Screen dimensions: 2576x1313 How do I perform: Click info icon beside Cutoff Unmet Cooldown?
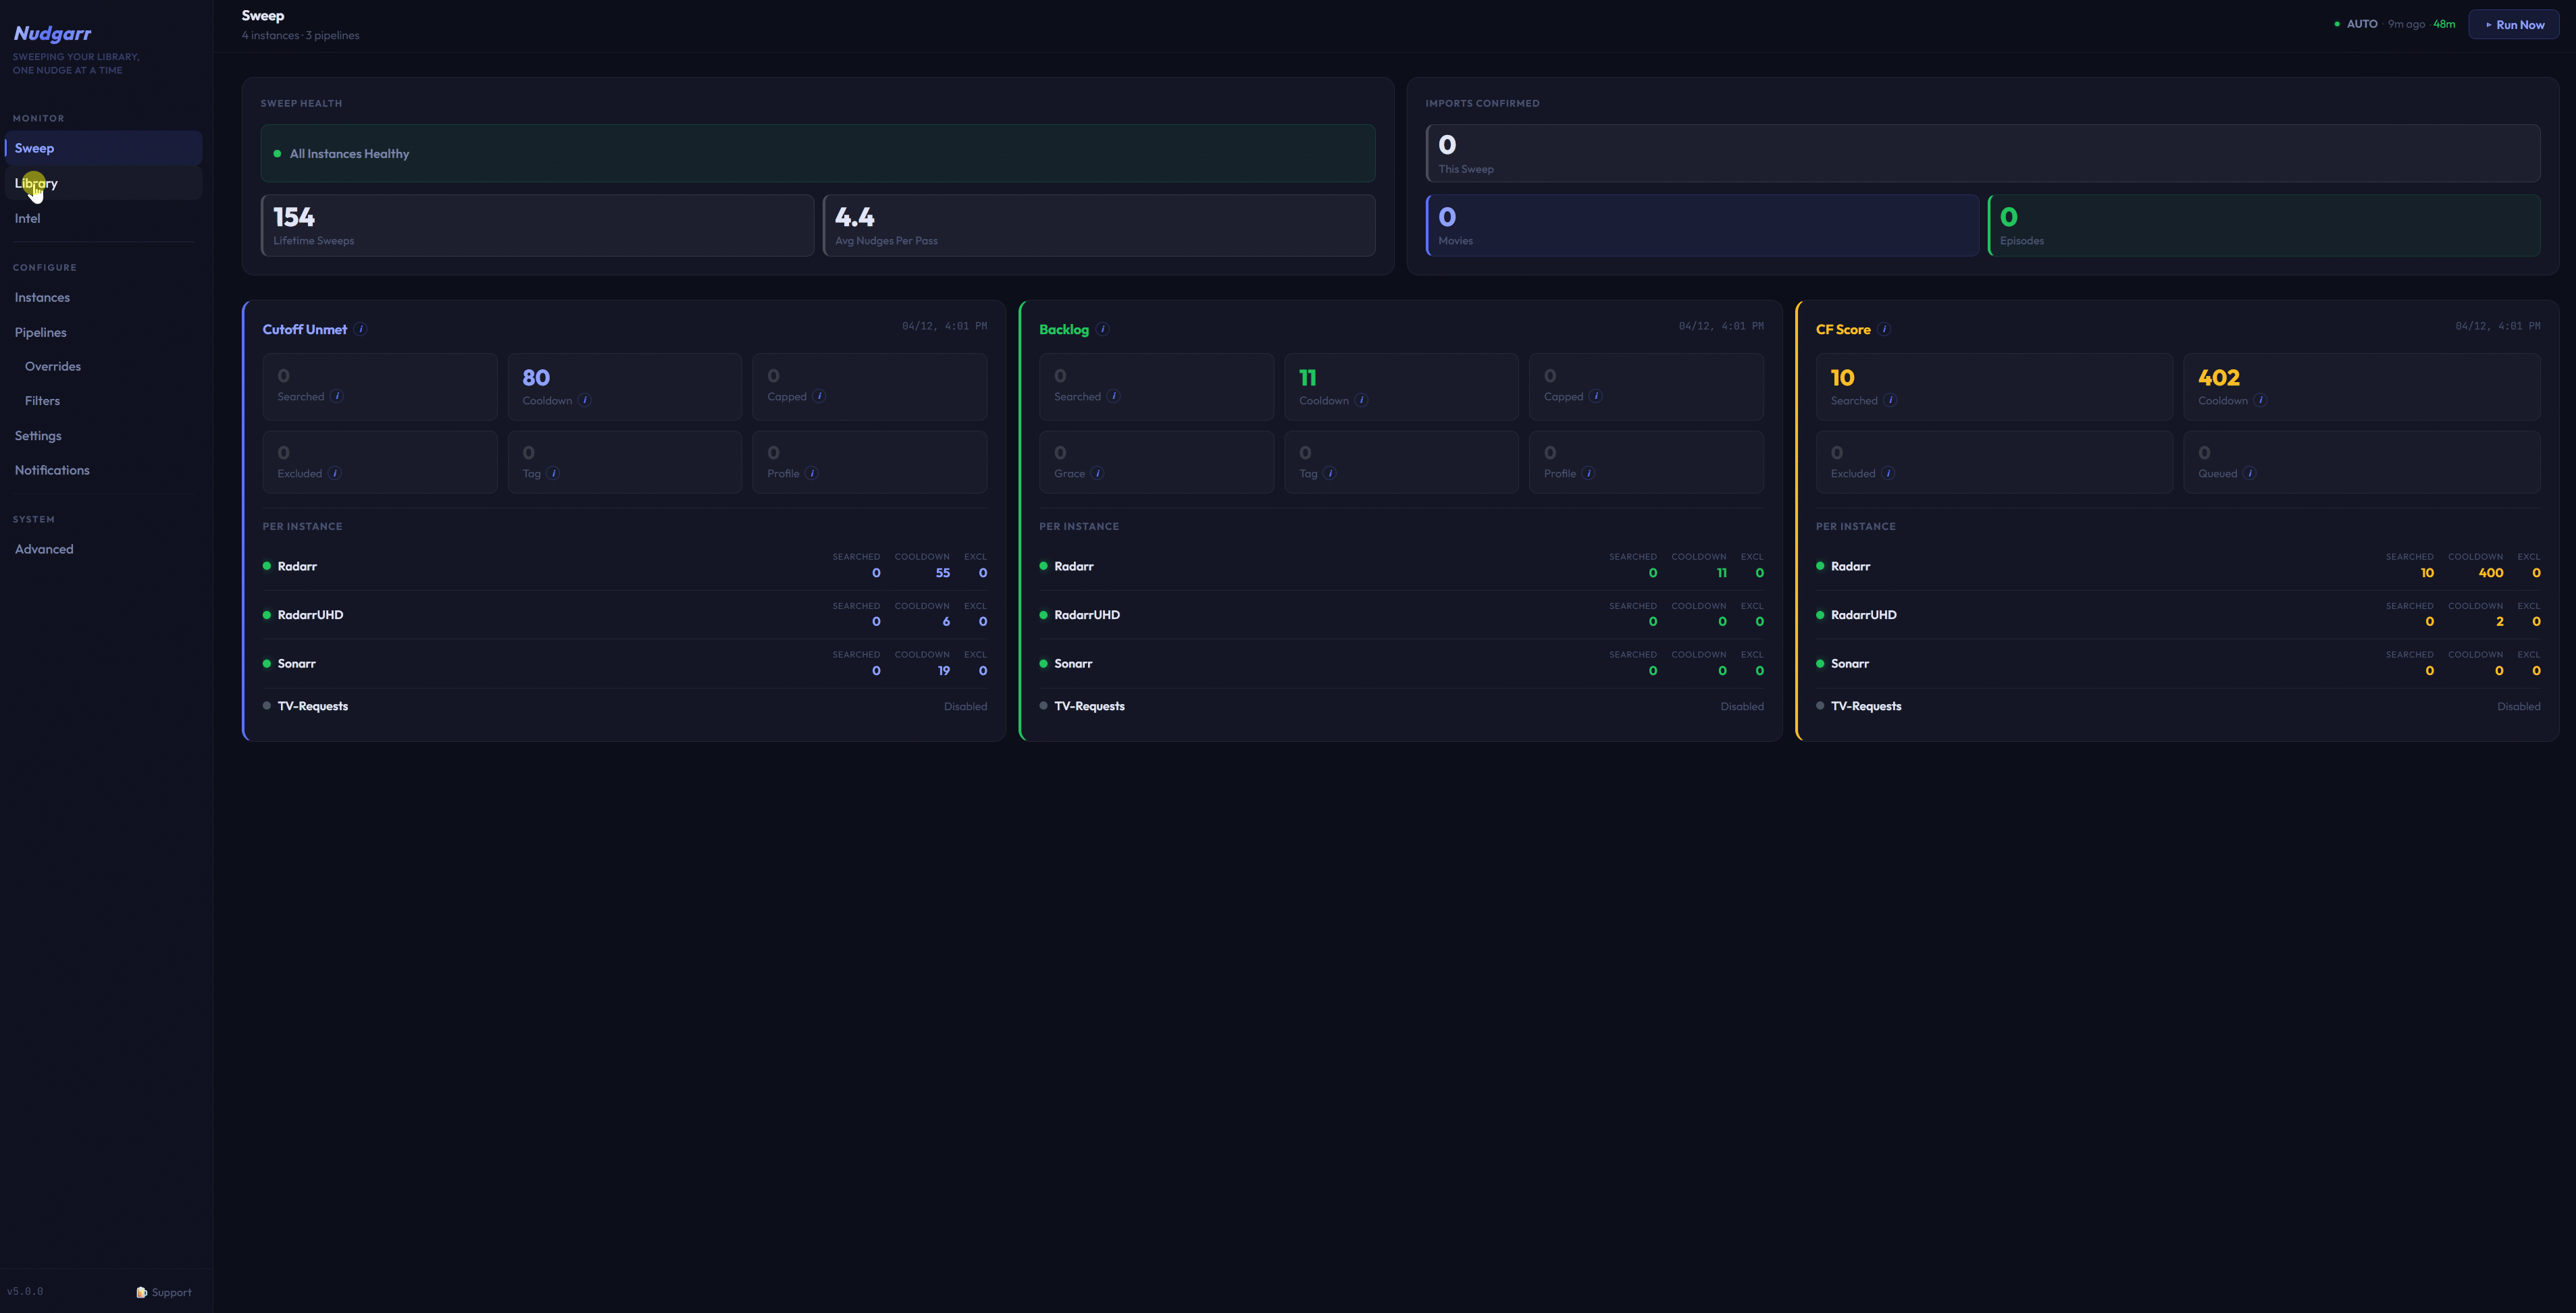click(x=585, y=401)
